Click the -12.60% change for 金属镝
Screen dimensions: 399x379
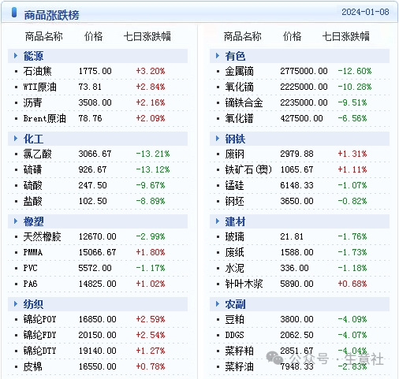[x=355, y=71]
